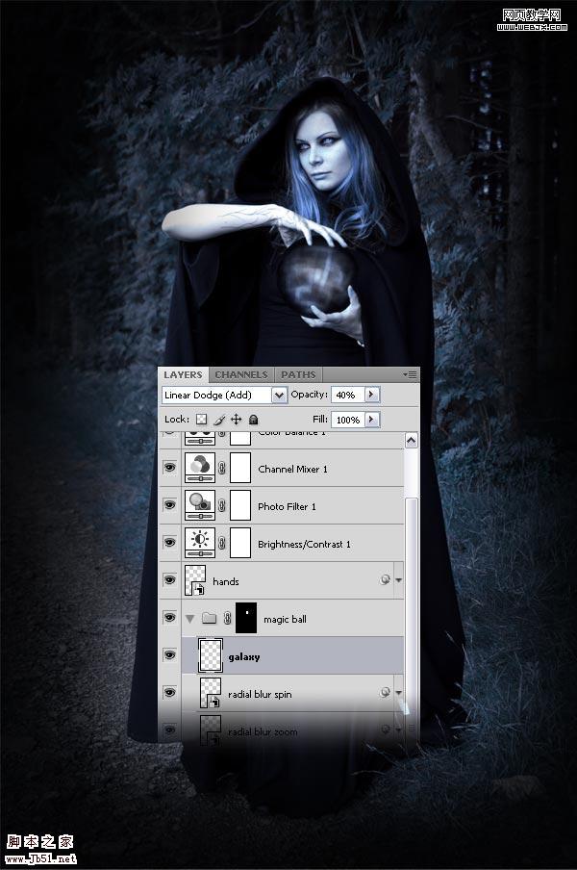Toggle visibility of radial blur spin layer
Screen dimensions: 577x870
coord(170,693)
